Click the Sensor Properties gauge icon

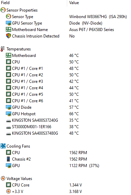click(3, 10)
